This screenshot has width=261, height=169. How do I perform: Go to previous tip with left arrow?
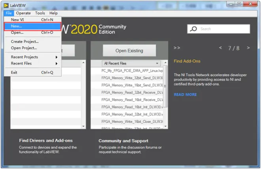[x=220, y=48]
